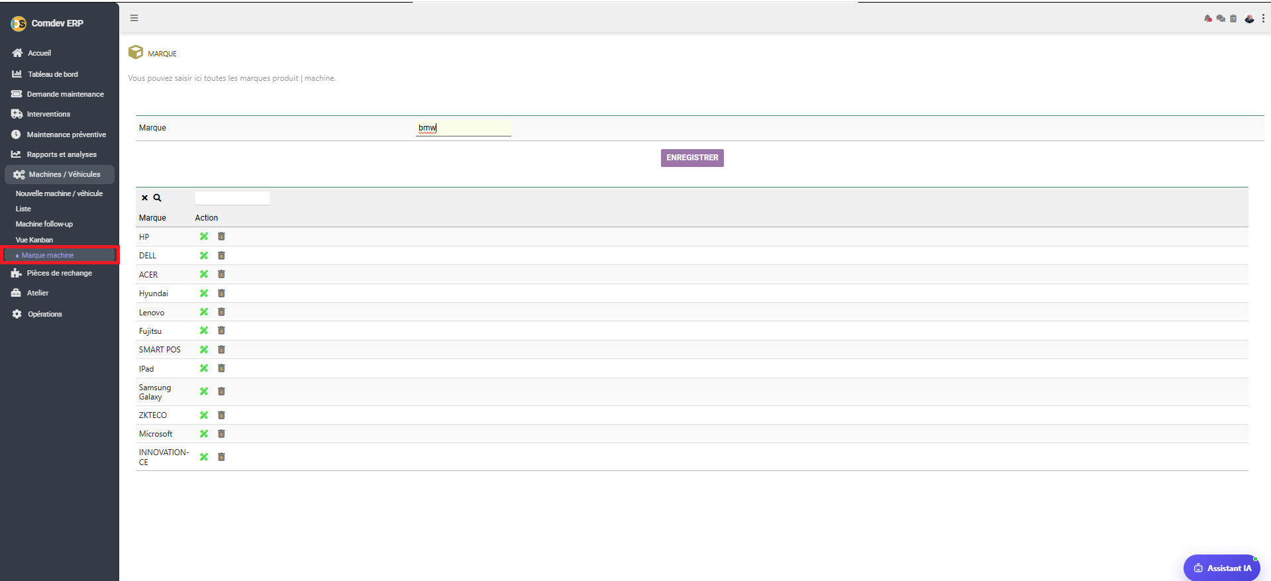Screen dimensions: 1271x581
Task: Delete the Samsung Galaxy brand
Action: 221,392
